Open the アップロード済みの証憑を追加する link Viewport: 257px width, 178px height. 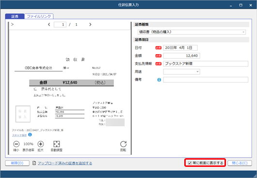coord(65,163)
